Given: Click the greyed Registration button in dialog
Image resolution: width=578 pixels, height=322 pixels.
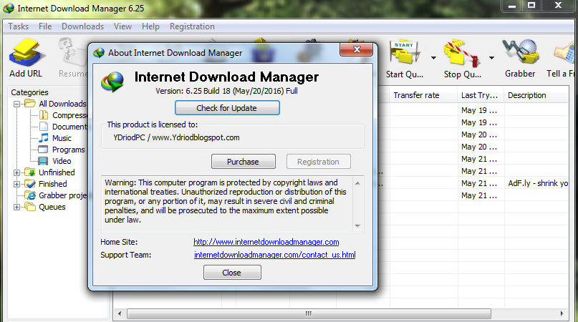Looking at the screenshot, I should click(x=319, y=162).
